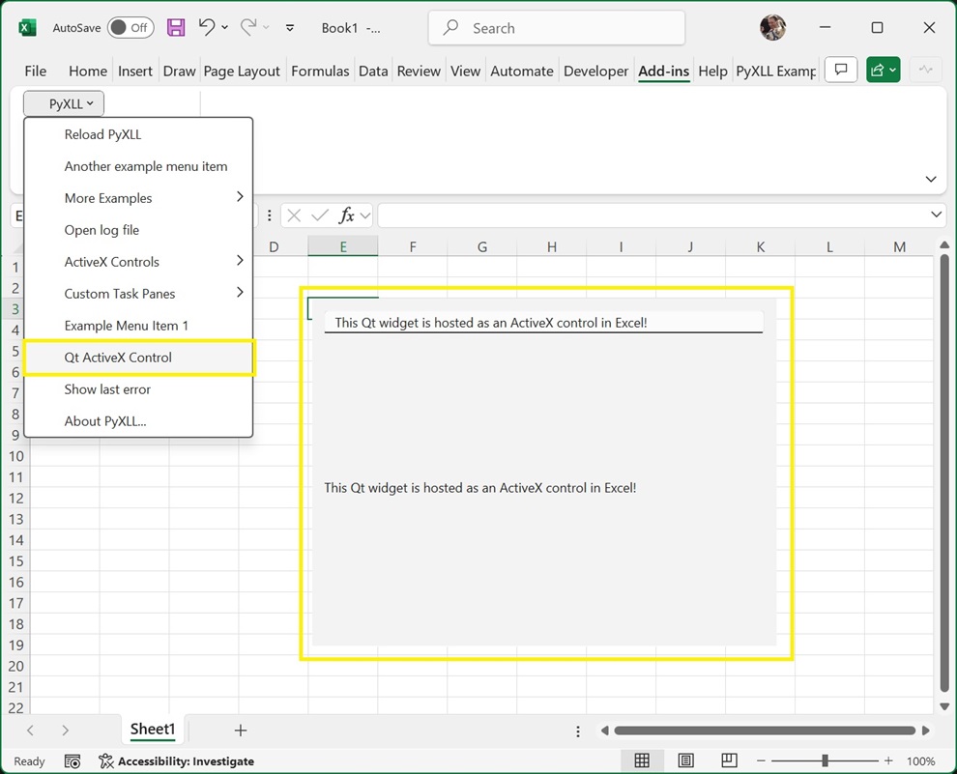Open Insert Function fx button
This screenshot has height=774, width=957.
(x=347, y=215)
